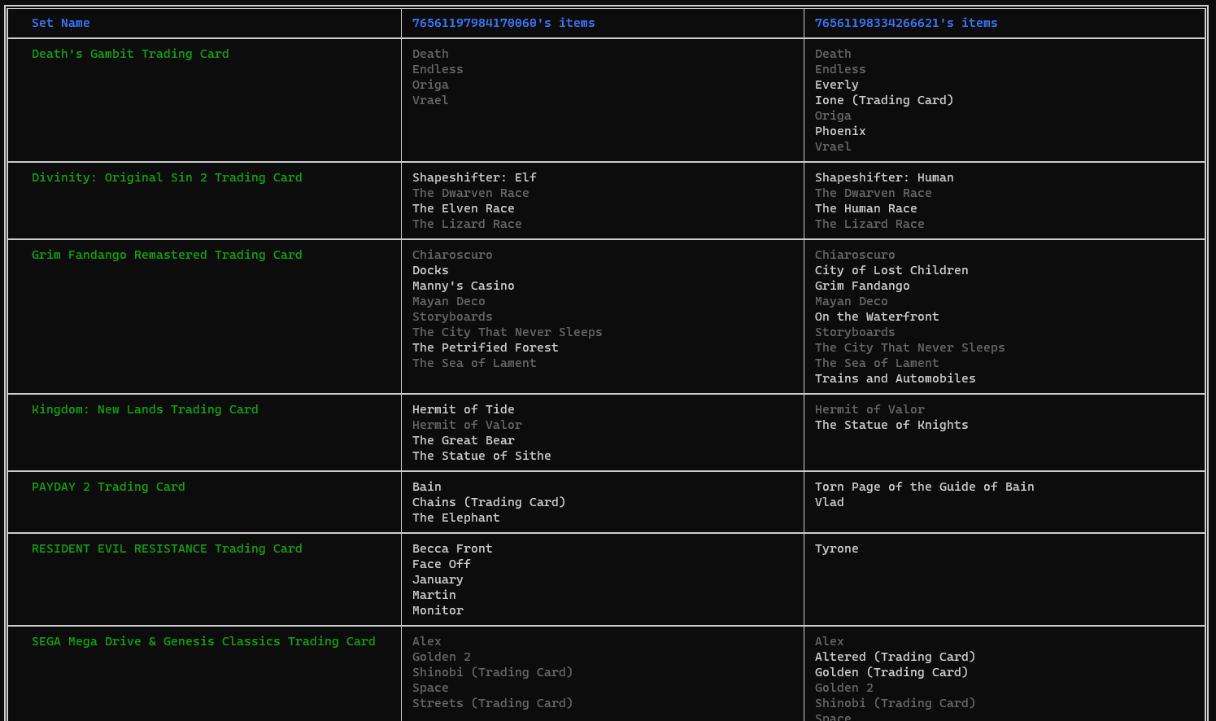Click 'Alex' in 76561198334266621's column
The height and width of the screenshot is (721, 1216).
click(830, 641)
